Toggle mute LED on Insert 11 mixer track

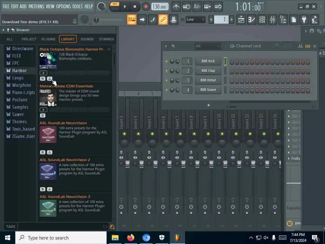tap(236, 134)
